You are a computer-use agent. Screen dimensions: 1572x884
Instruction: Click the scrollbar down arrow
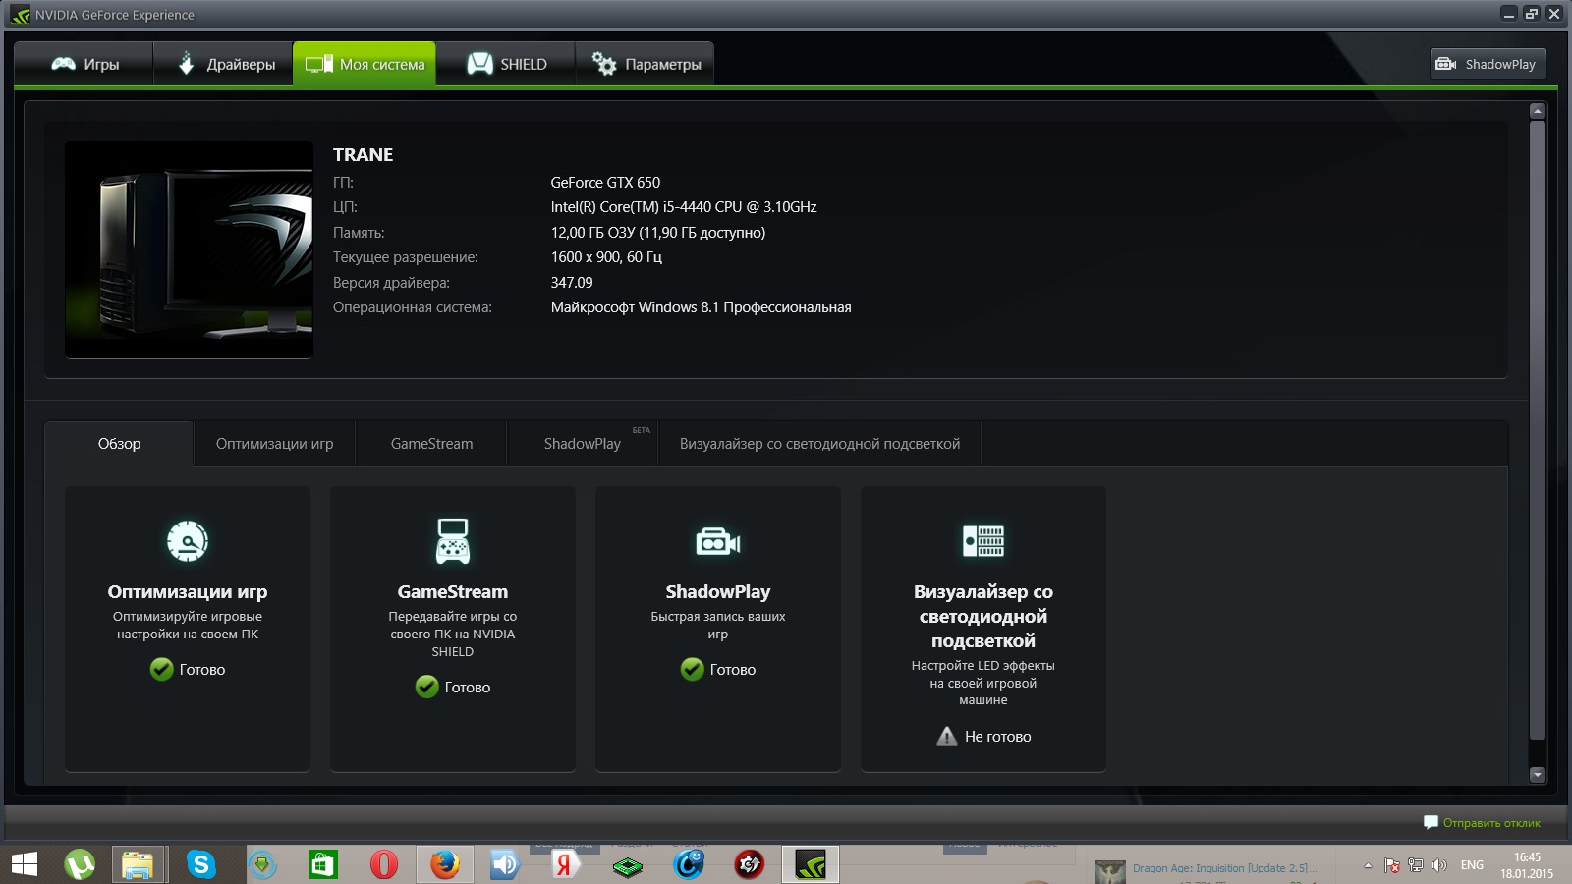tap(1538, 775)
